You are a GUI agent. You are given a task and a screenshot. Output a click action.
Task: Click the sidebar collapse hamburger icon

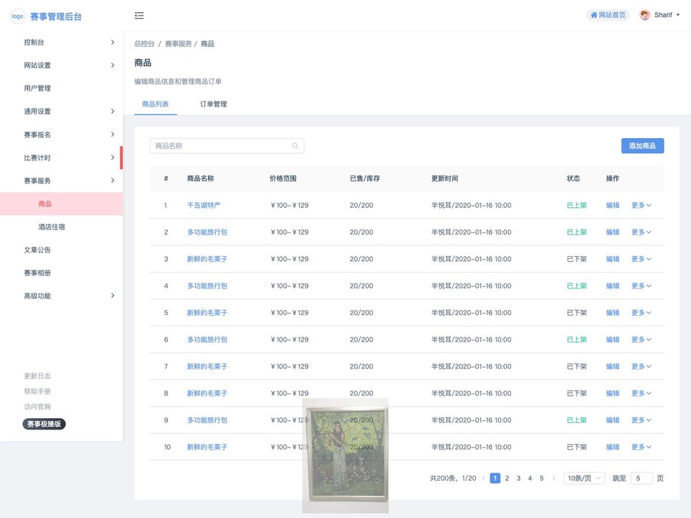139,16
